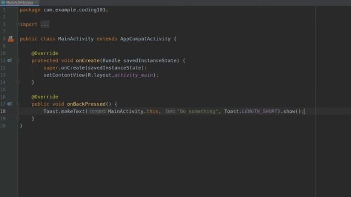
Task: Click MainActivity.this argument in makeText
Action: coord(133,111)
